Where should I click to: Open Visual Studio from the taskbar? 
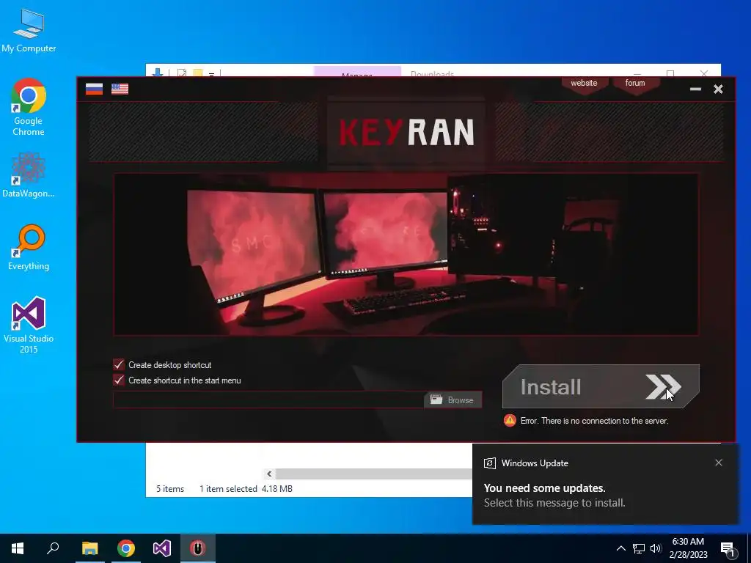click(x=162, y=548)
